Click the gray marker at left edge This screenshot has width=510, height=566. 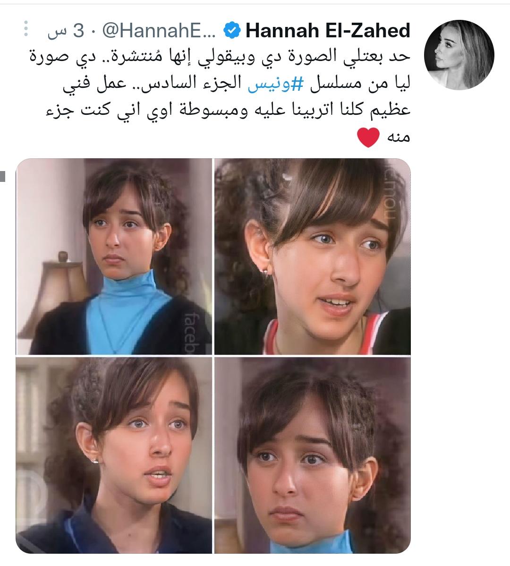pos(2,176)
